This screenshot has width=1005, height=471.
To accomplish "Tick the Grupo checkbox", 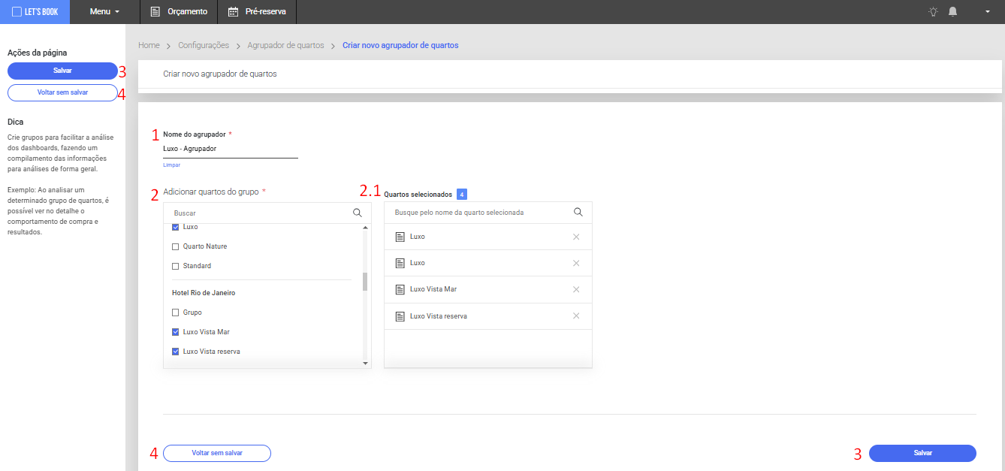I will point(176,312).
